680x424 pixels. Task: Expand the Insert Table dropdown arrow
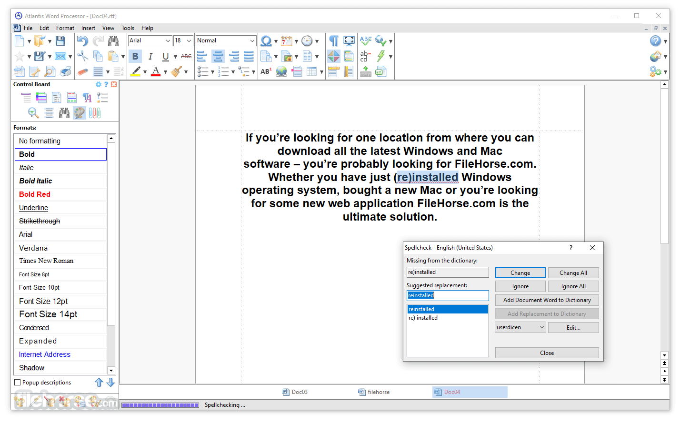[321, 72]
